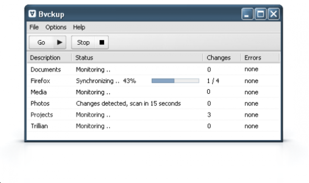The width and height of the screenshot is (309, 183).
Task: Click the Go play arrow icon
Action: coord(60,42)
